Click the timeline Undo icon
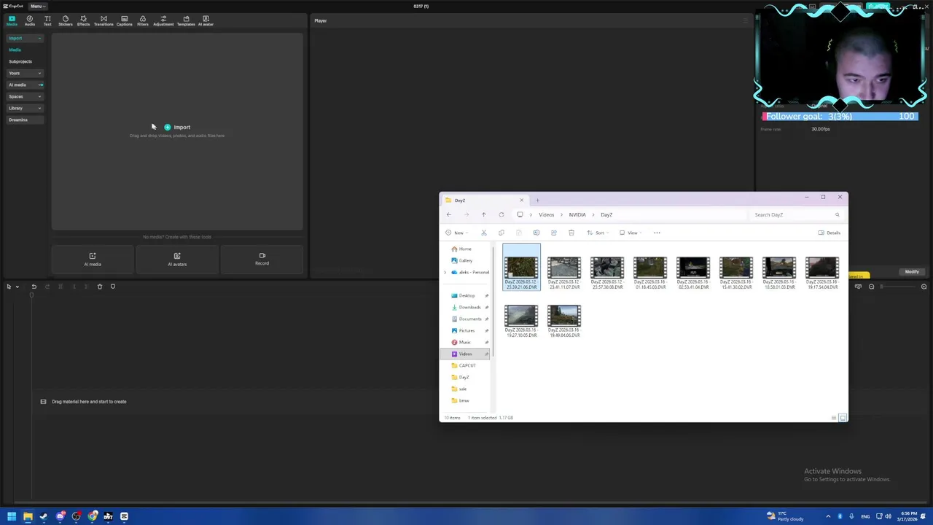 click(34, 287)
